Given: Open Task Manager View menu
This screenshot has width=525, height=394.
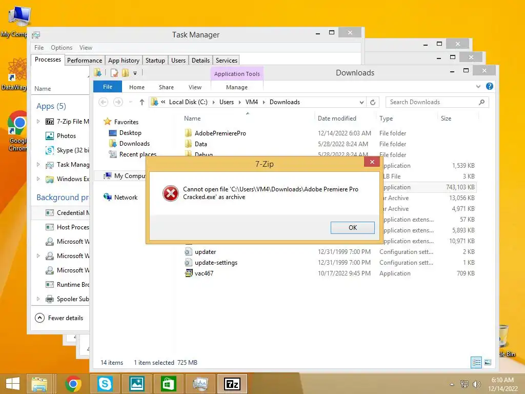Looking at the screenshot, I should click(86, 48).
